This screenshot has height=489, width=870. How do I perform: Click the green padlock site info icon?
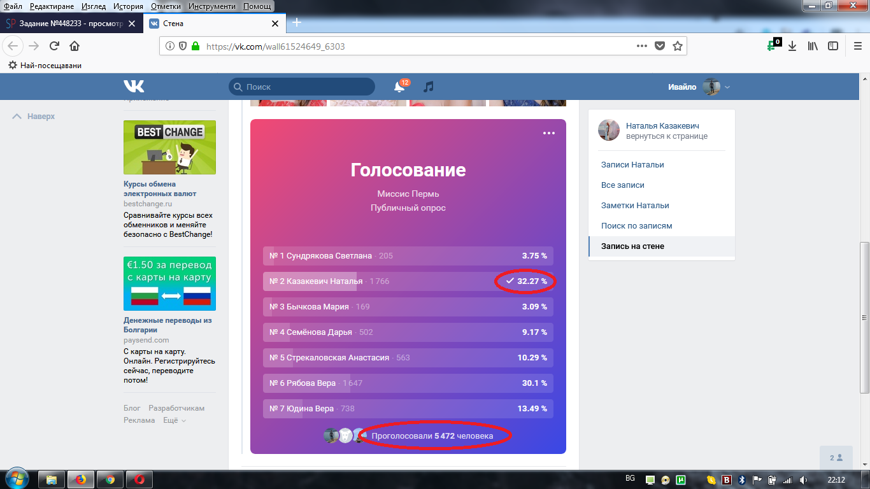coord(196,46)
